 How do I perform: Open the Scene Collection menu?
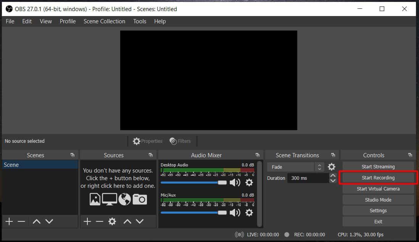pos(104,21)
